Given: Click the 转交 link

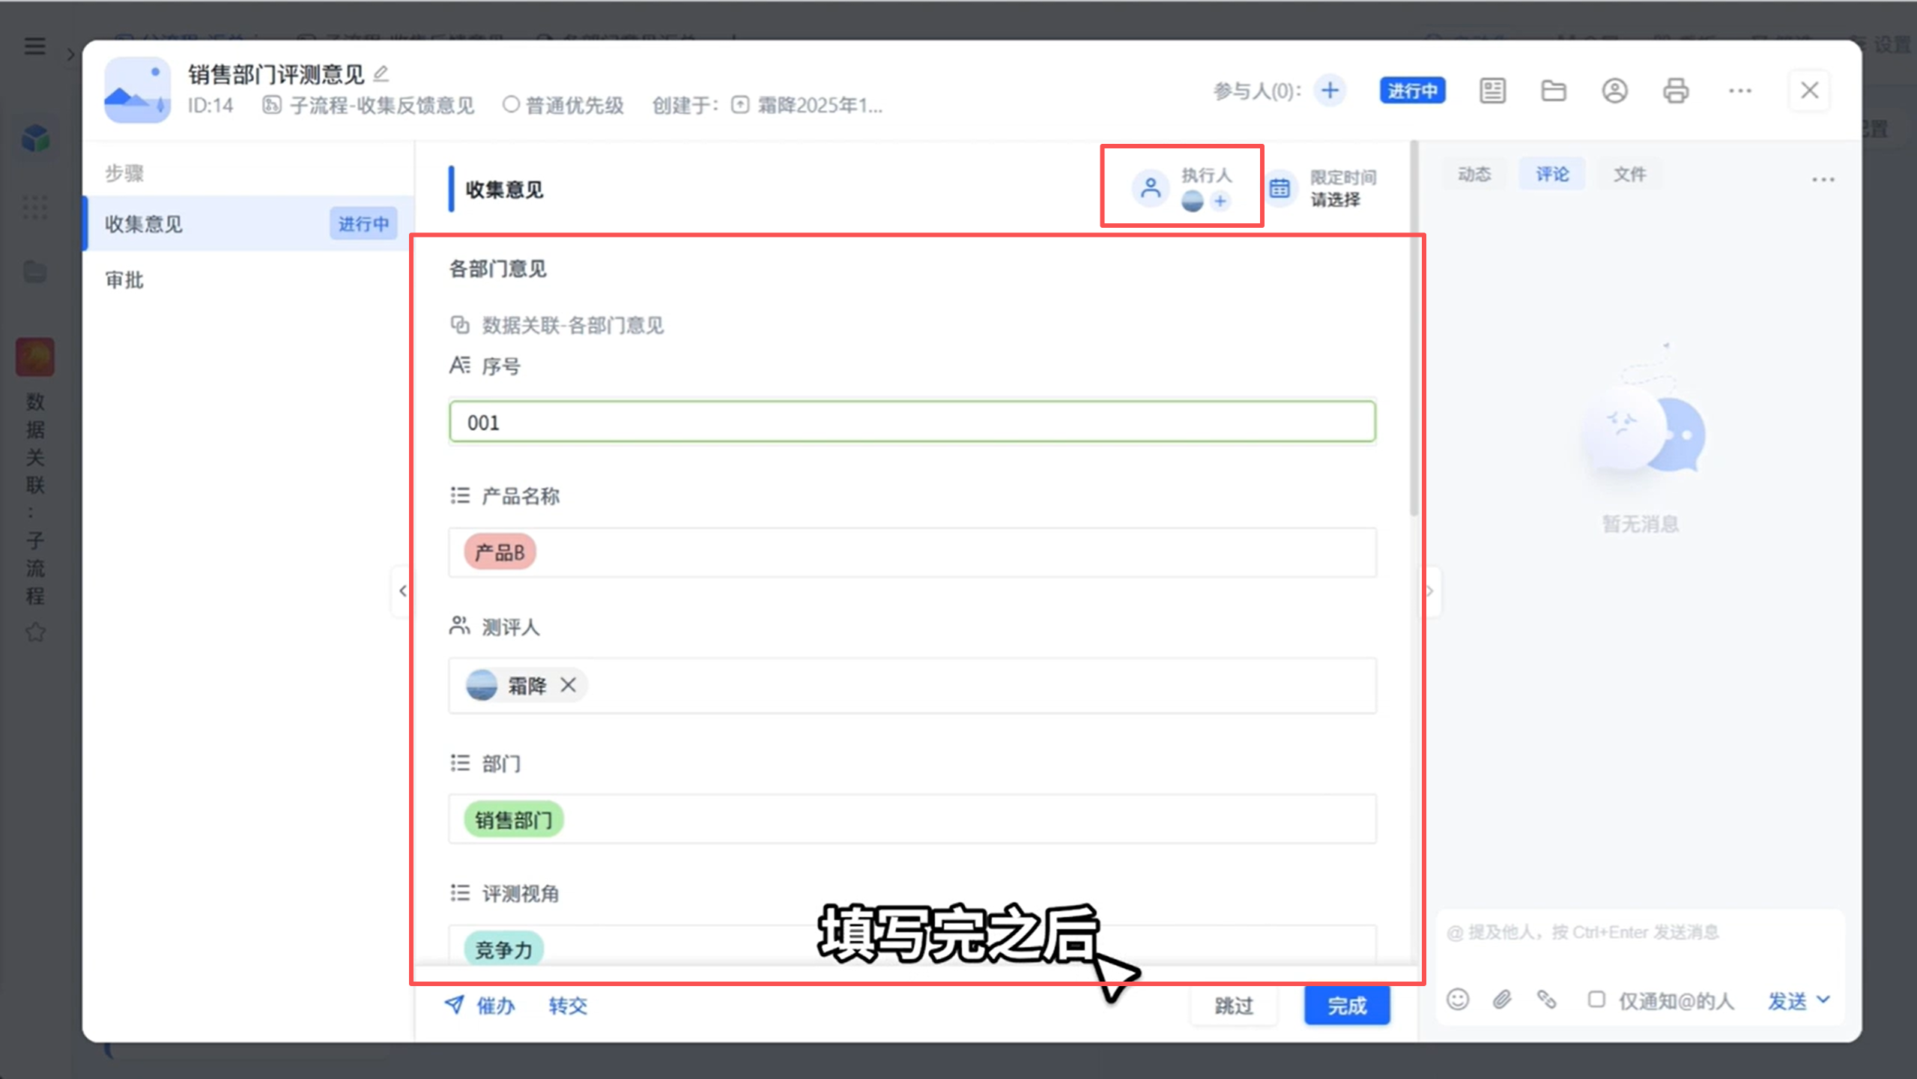Looking at the screenshot, I should [568, 1005].
